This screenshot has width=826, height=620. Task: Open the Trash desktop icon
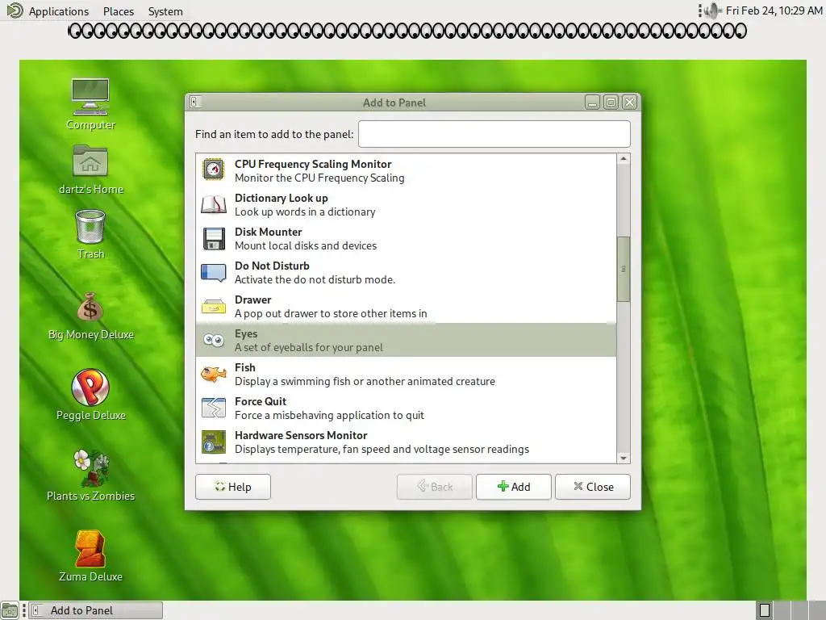[x=90, y=227]
